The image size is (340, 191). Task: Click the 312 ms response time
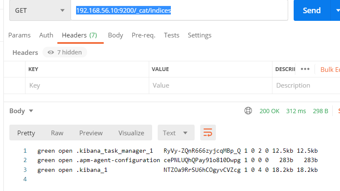pyautogui.click(x=296, y=111)
